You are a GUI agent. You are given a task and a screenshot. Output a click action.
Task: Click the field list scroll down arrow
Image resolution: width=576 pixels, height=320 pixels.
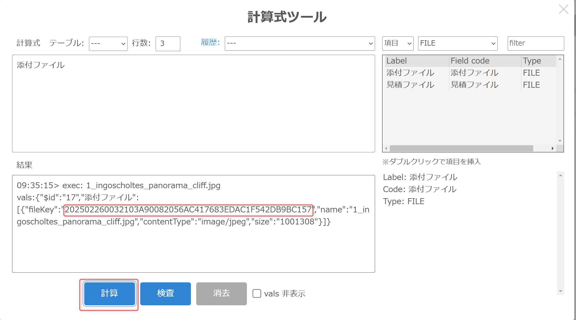[x=560, y=141]
